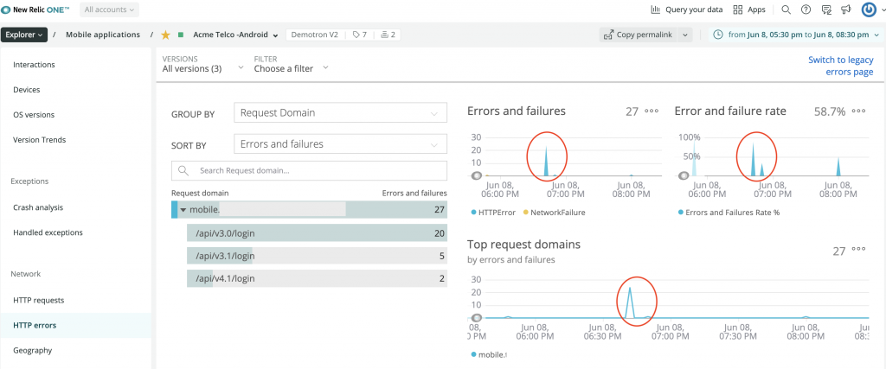Toggle Errors and Failures Rate % legend
This screenshot has width=886, height=369.
click(729, 213)
